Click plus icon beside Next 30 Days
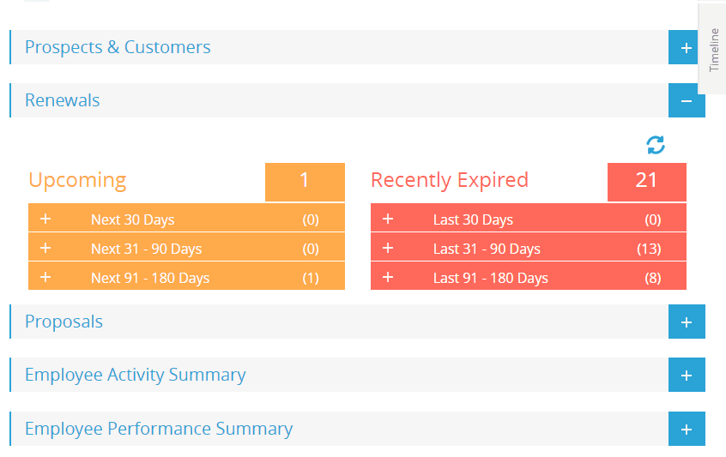 [x=45, y=219]
